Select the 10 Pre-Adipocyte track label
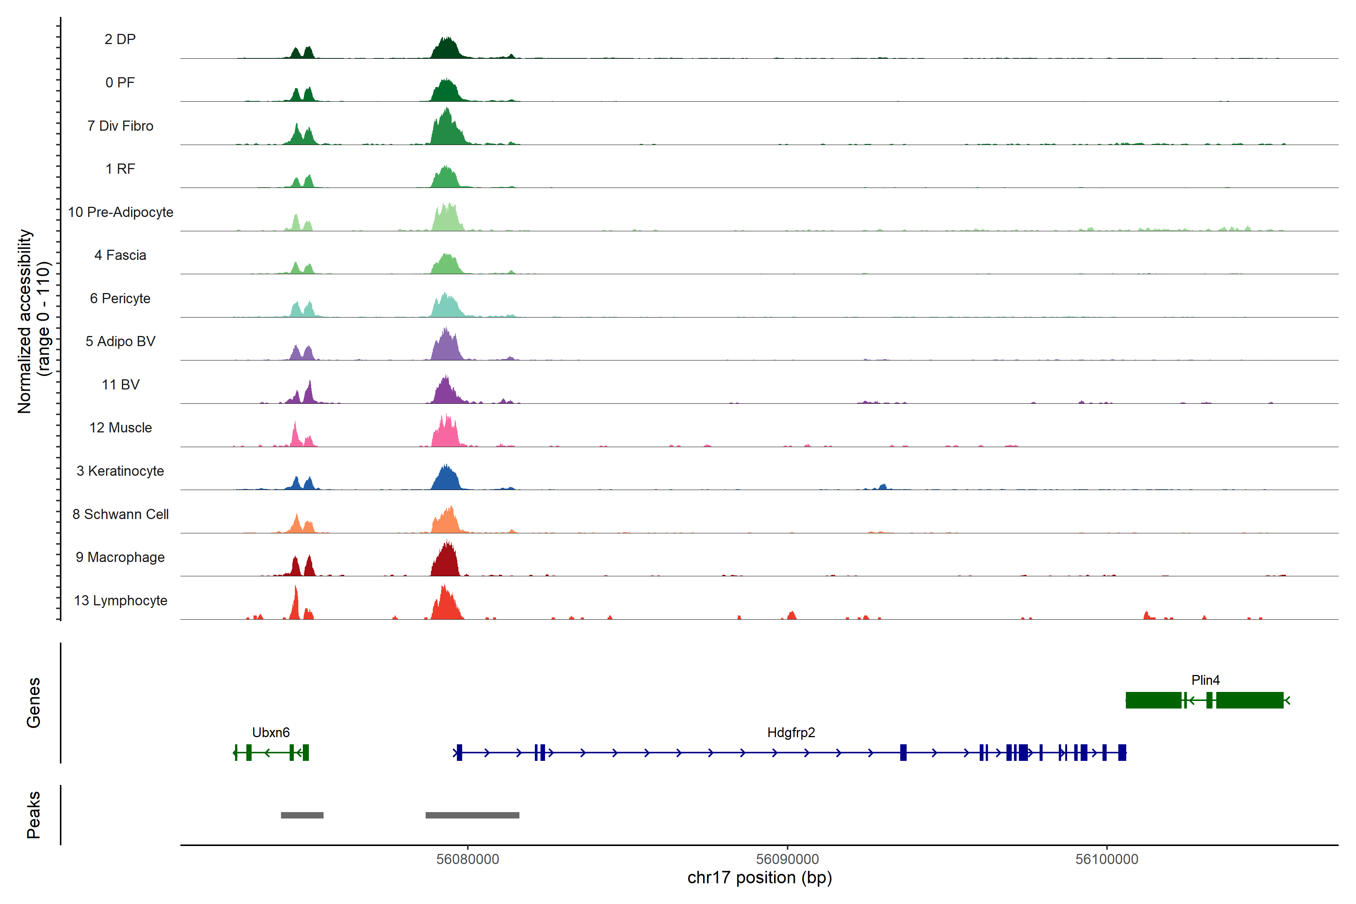This screenshot has height=904, width=1356. pos(121,212)
